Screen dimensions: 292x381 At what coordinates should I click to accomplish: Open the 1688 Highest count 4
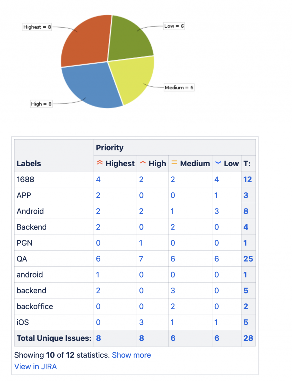click(x=98, y=179)
